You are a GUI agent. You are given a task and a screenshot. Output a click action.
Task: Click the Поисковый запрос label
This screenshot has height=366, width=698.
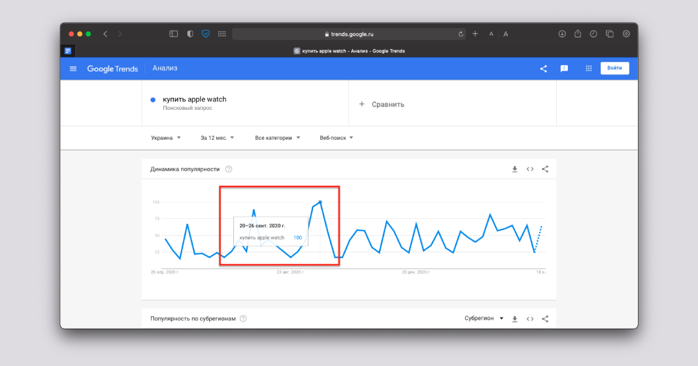[188, 108]
